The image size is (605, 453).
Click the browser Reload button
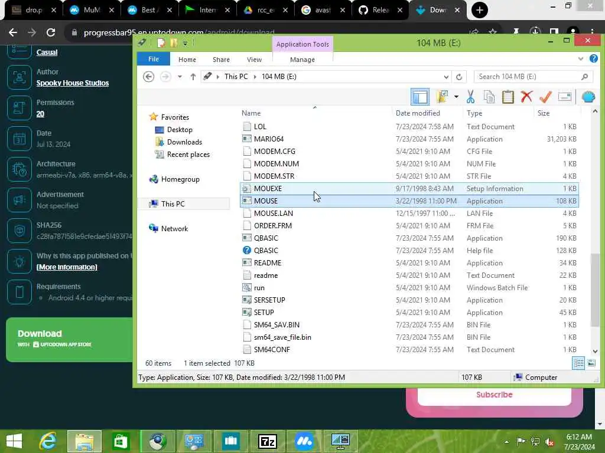pyautogui.click(x=51, y=32)
